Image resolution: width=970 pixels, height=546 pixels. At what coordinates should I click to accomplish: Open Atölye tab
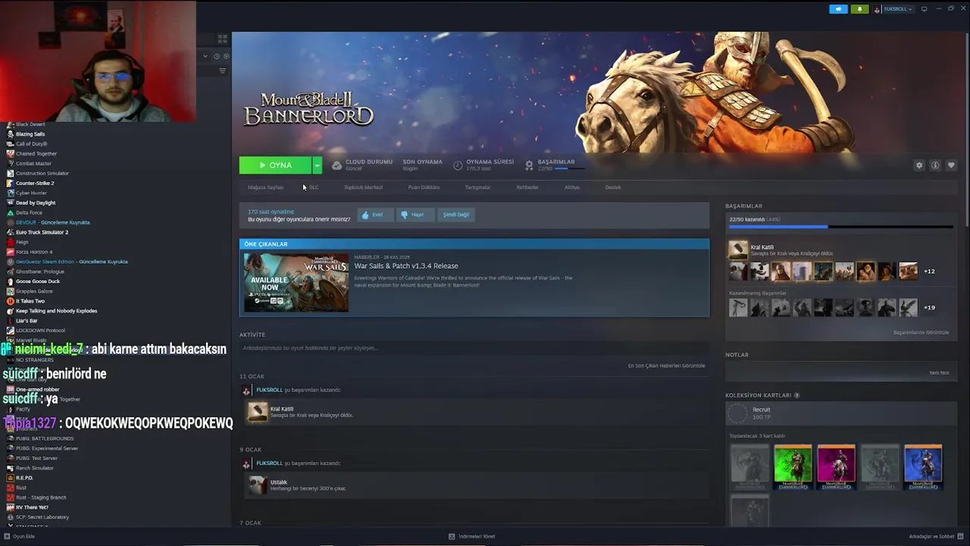pyautogui.click(x=571, y=187)
